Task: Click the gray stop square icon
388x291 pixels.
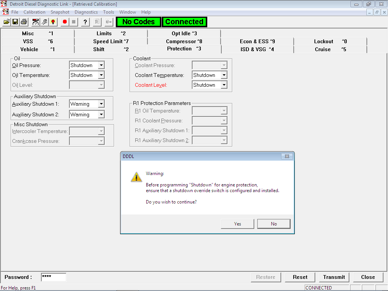Action: click(x=74, y=22)
